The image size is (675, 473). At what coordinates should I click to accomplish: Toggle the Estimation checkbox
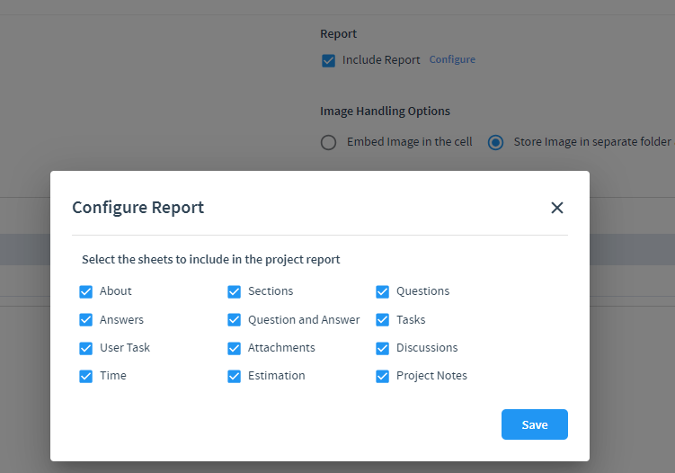tap(235, 376)
